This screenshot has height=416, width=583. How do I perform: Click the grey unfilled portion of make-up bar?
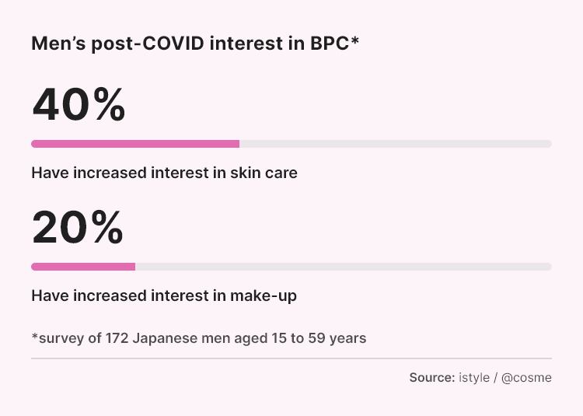pyautogui.click(x=343, y=267)
